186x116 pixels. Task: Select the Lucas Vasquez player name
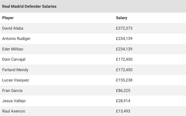tap(15, 80)
